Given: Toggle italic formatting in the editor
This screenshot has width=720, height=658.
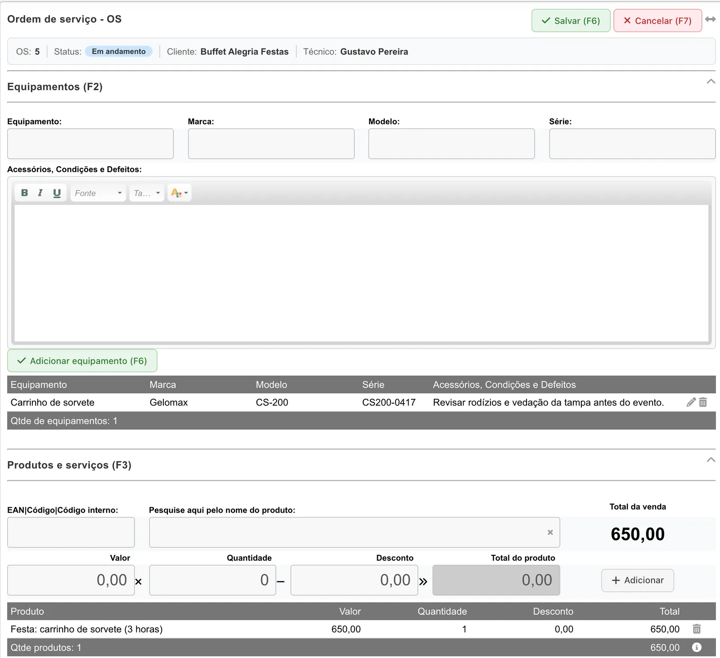Looking at the screenshot, I should coord(40,193).
